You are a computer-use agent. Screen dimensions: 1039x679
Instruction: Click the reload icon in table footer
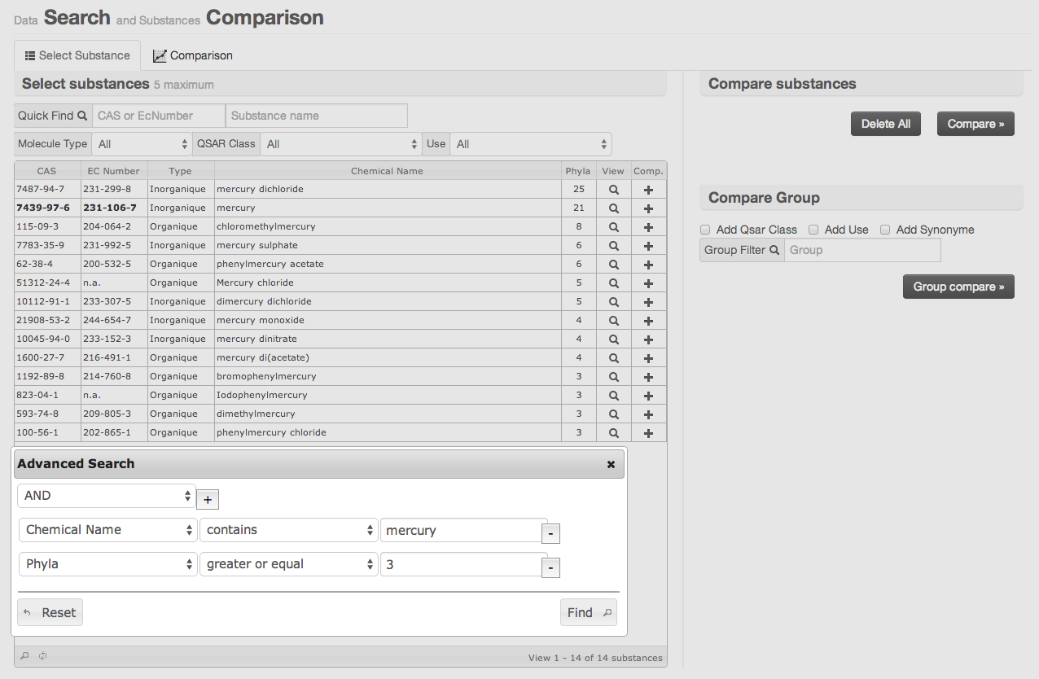coord(42,656)
